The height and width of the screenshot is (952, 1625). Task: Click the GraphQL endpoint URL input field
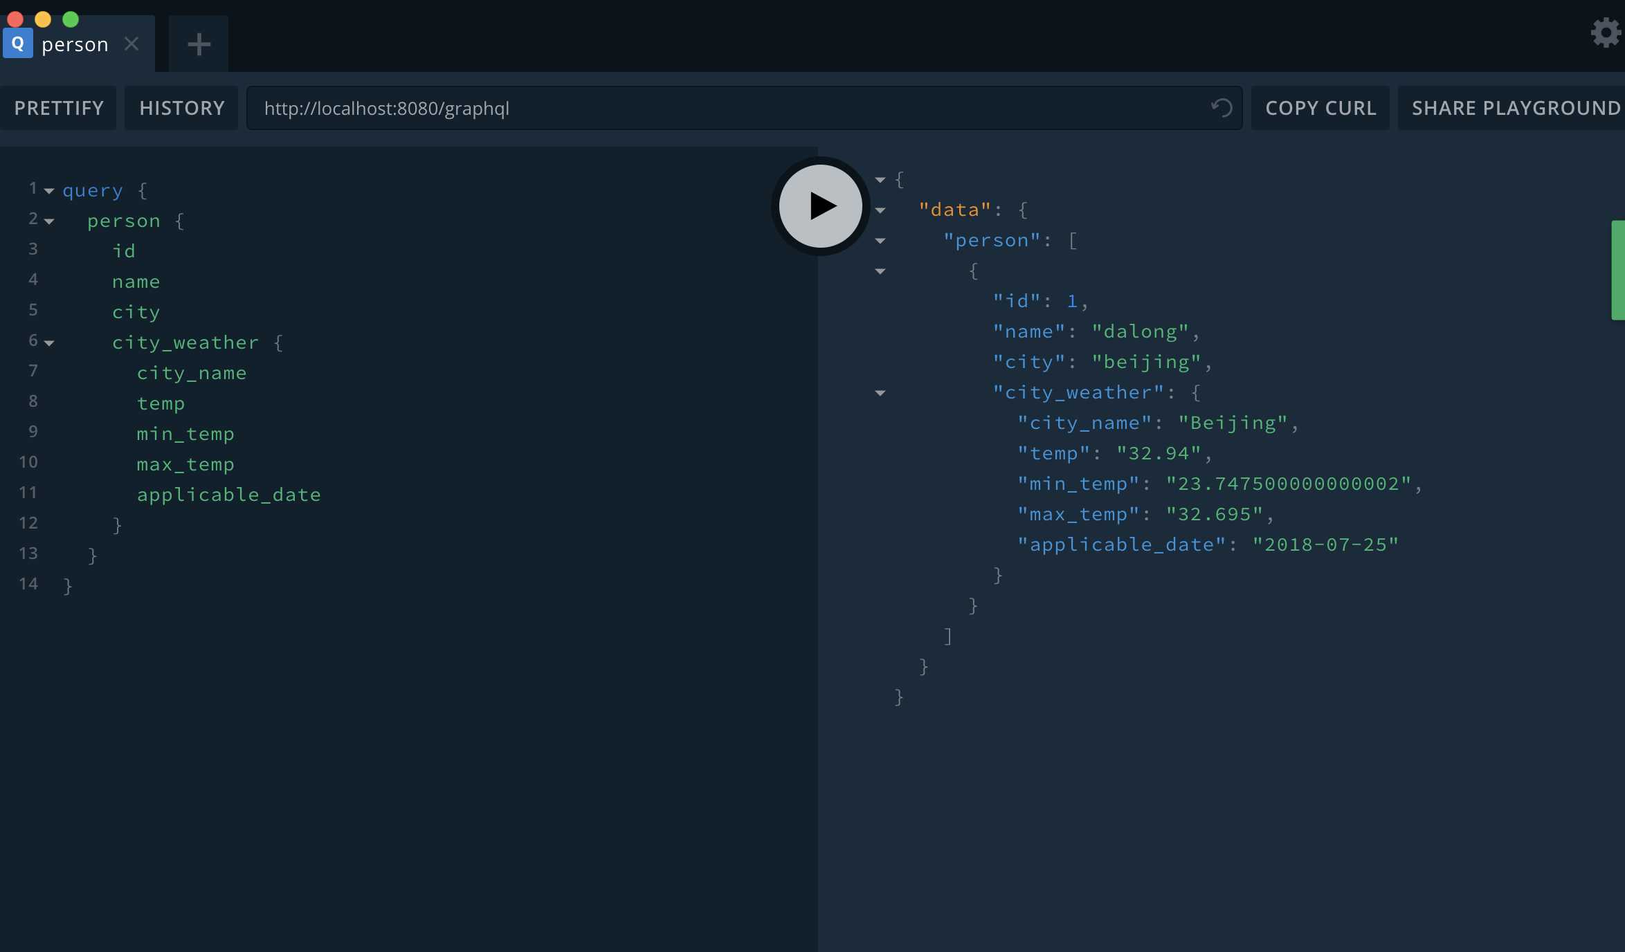(742, 107)
